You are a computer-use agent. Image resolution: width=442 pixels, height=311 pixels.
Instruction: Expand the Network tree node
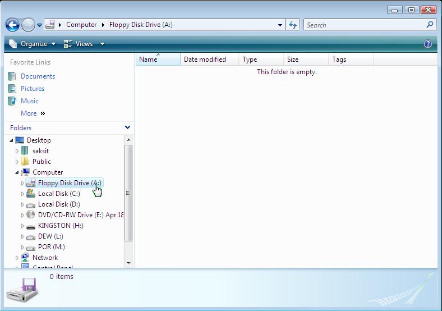pos(17,258)
